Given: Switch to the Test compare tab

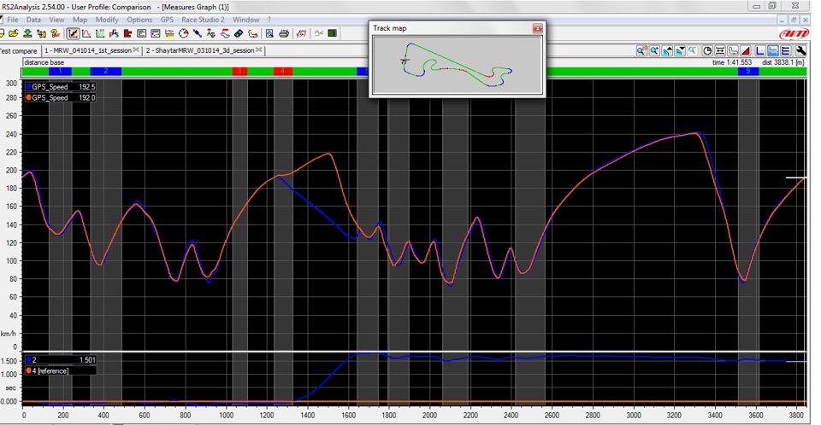Looking at the screenshot, I should pyautogui.click(x=20, y=50).
